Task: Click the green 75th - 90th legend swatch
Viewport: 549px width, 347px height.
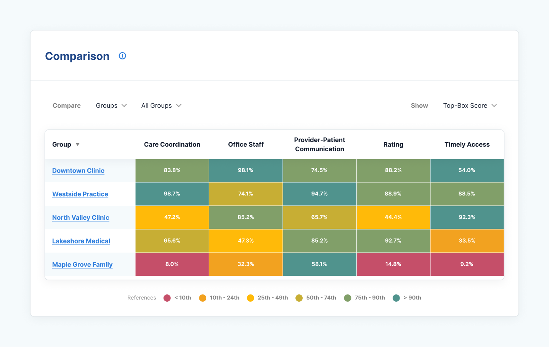Action: point(347,298)
